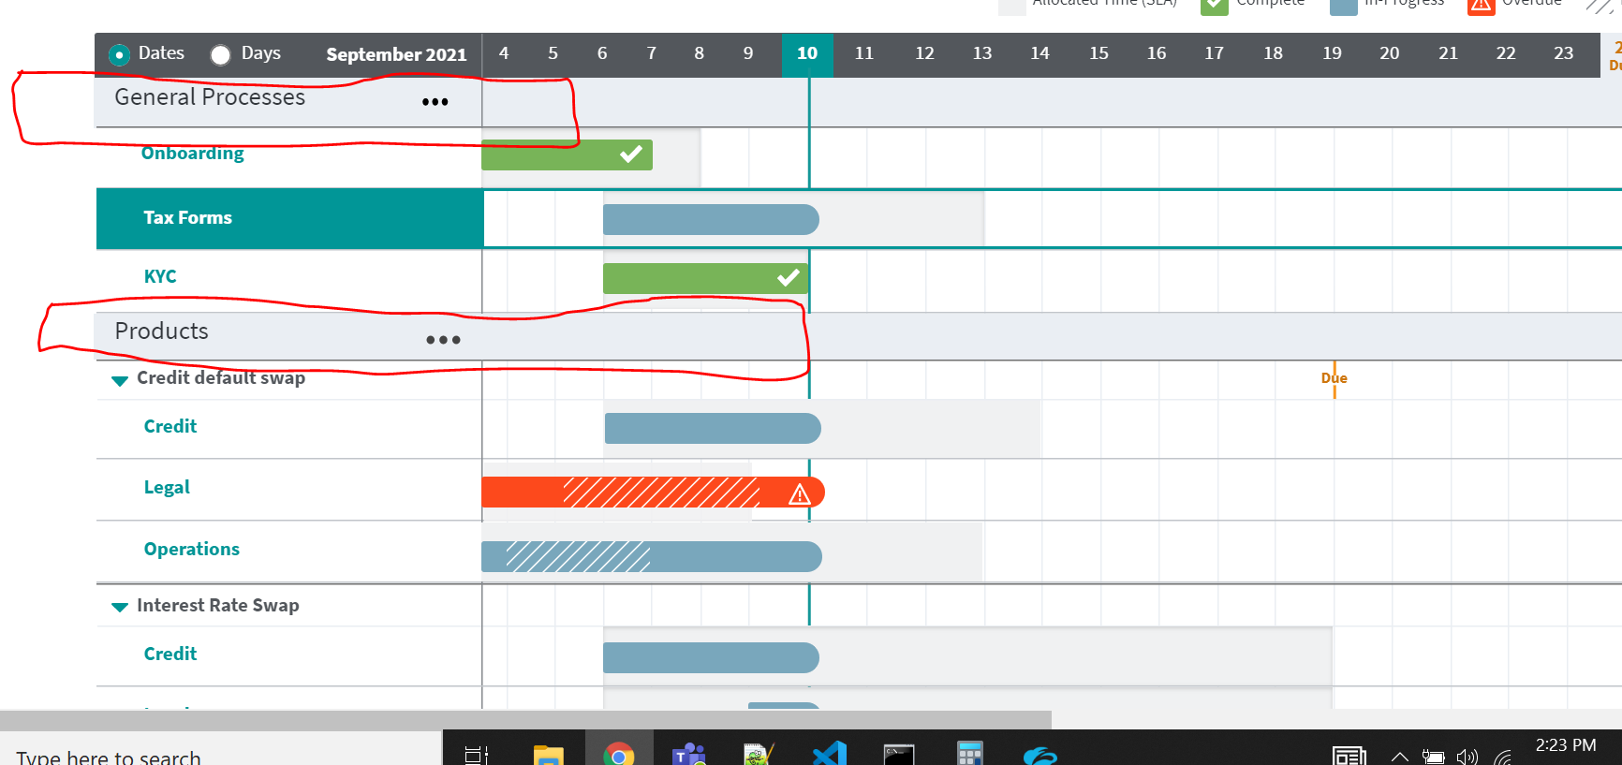Image resolution: width=1622 pixels, height=765 pixels.
Task: Open Microsoft Teams from the taskbar
Action: click(689, 754)
